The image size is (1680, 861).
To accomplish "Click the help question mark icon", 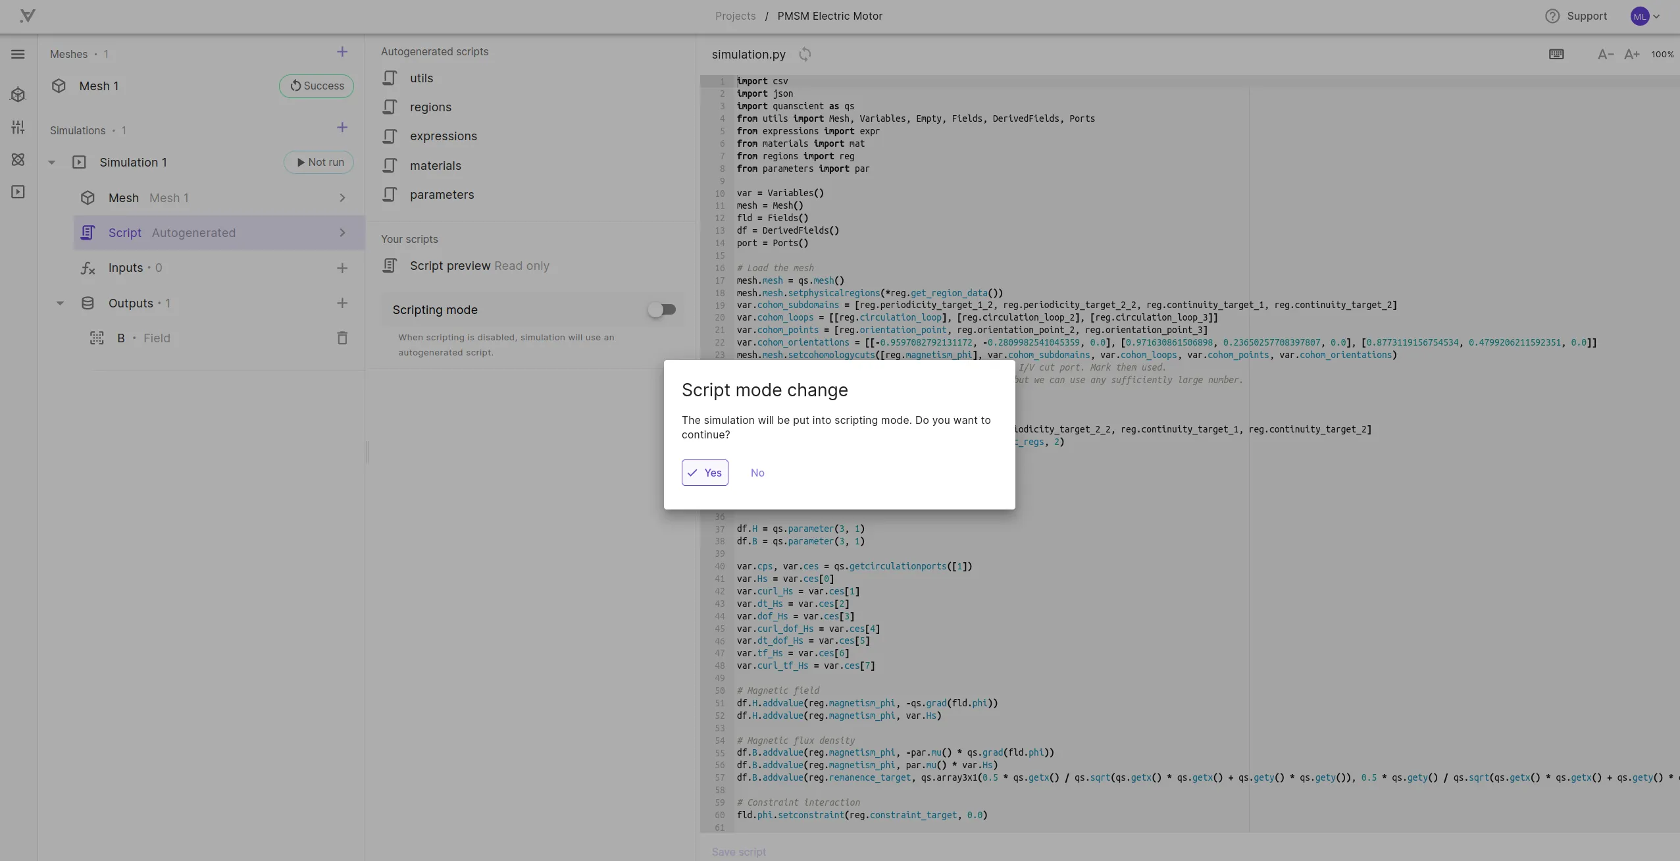I will 1552,16.
